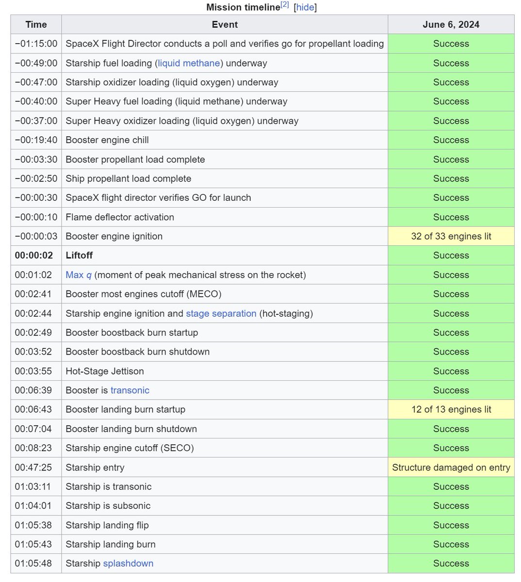
Task: Select the Event column header
Action: [x=225, y=24]
